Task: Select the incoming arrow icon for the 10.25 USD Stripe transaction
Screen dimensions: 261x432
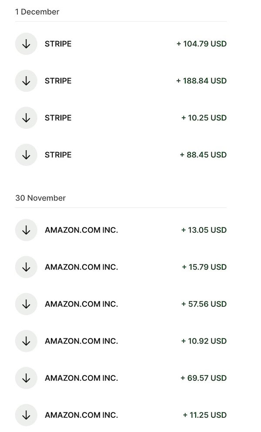Action: pyautogui.click(x=26, y=118)
